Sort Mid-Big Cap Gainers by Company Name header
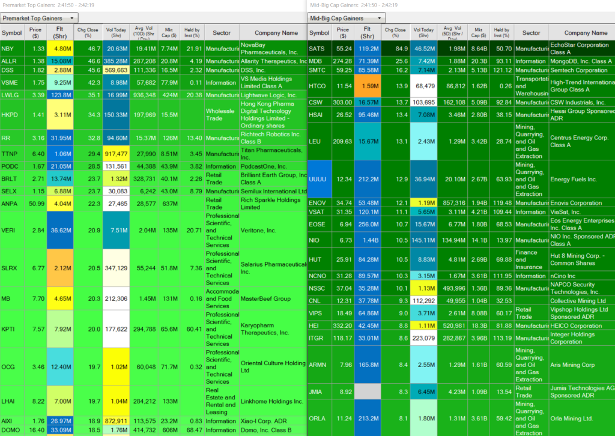Image resolution: width=615 pixels, height=436 pixels. point(582,33)
